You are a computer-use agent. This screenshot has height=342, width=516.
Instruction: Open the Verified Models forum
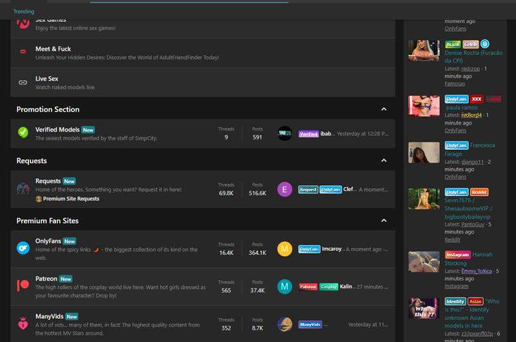tap(57, 130)
